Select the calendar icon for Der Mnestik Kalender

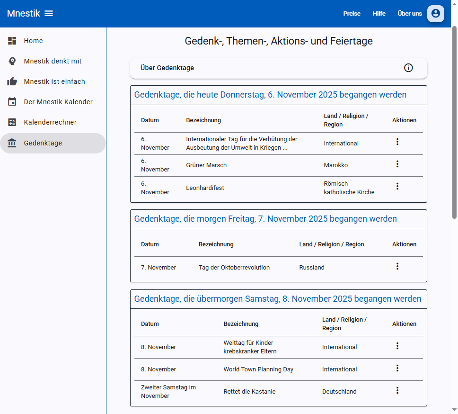pyautogui.click(x=12, y=102)
